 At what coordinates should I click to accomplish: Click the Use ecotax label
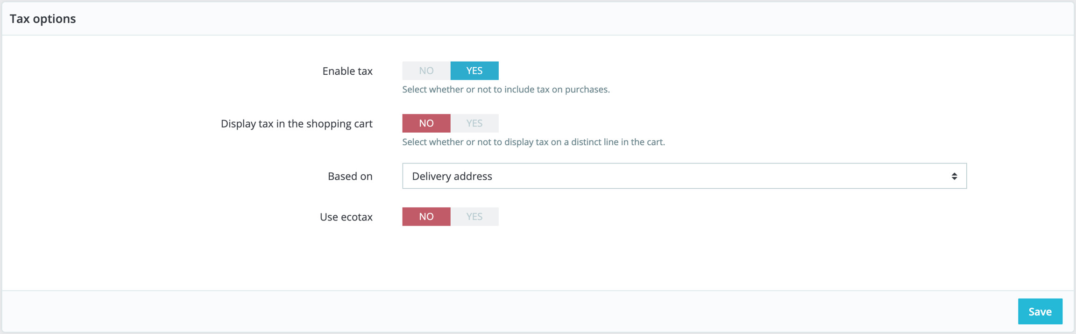pos(346,217)
